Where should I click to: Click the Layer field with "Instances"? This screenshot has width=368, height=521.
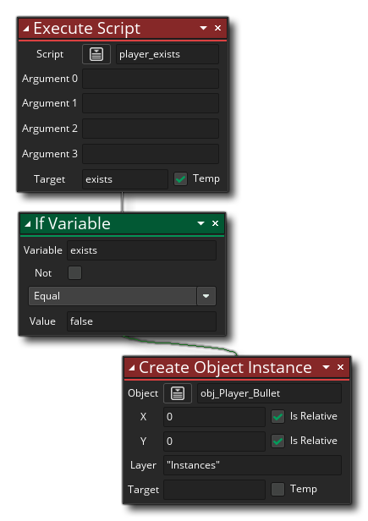click(253, 465)
